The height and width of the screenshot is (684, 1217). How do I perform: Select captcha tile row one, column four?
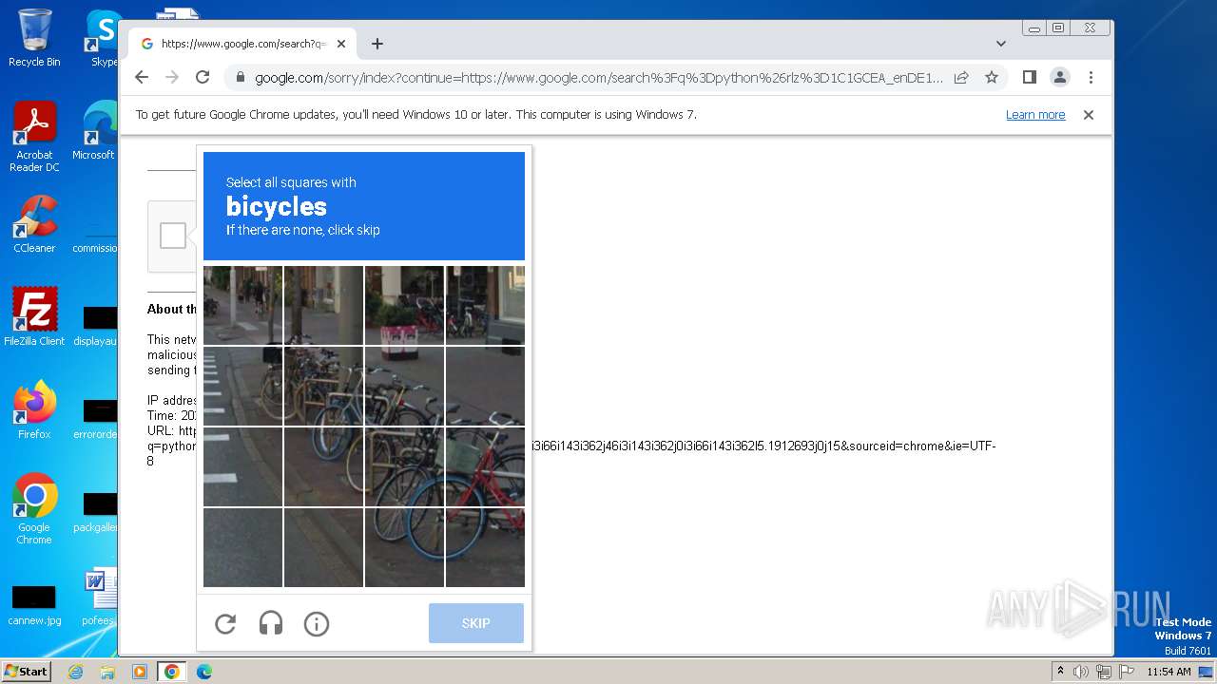point(485,305)
